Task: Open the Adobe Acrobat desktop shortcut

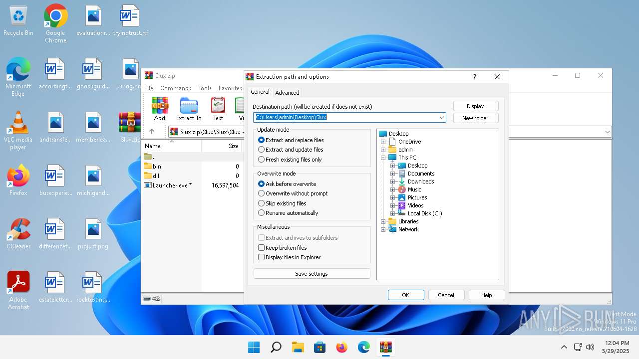Action: pyautogui.click(x=18, y=291)
